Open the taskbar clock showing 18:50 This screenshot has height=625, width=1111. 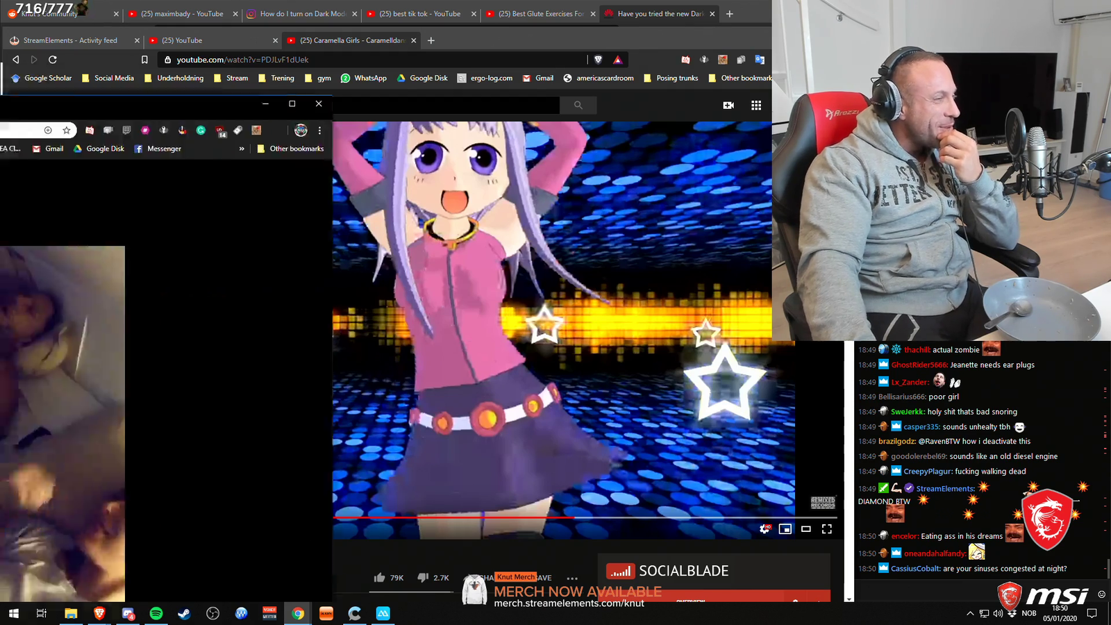pyautogui.click(x=1060, y=613)
